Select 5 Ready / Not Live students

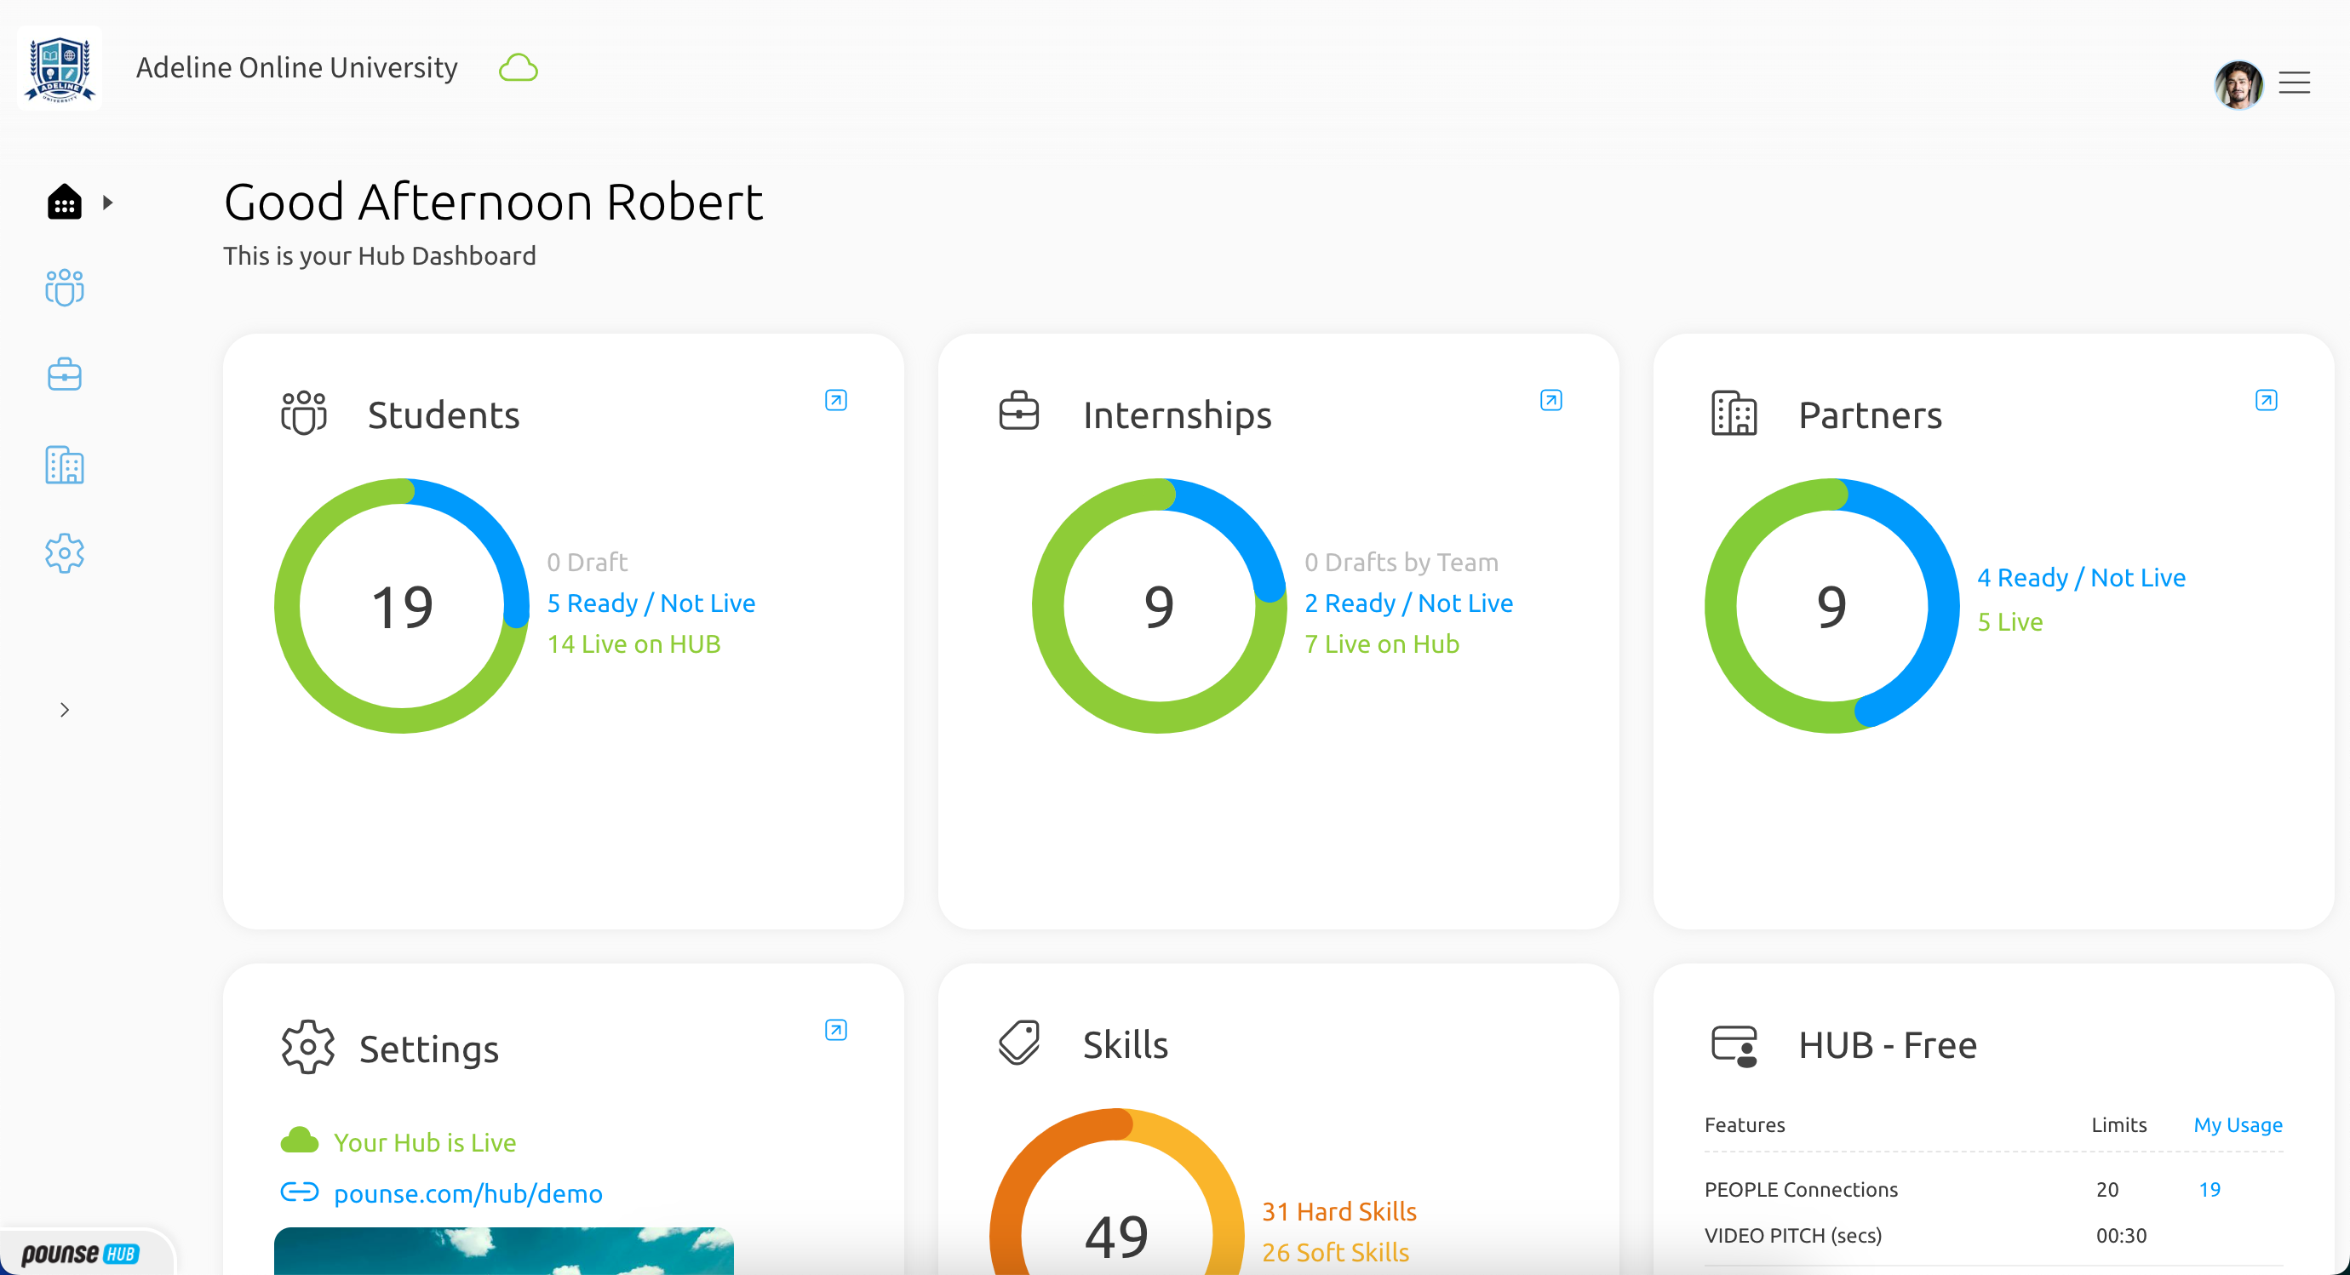tap(651, 603)
